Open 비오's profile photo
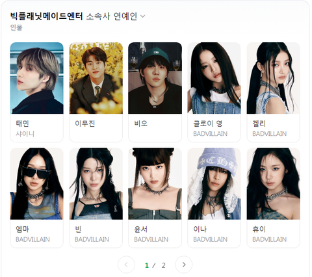 point(155,78)
